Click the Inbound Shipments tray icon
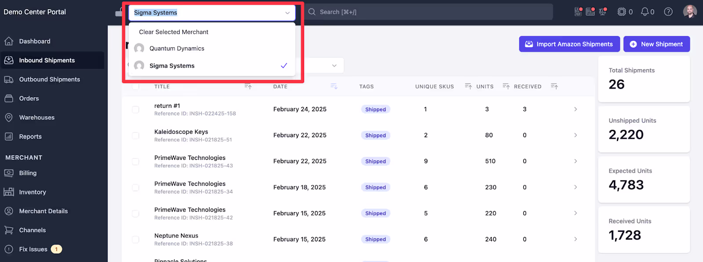 9,60
